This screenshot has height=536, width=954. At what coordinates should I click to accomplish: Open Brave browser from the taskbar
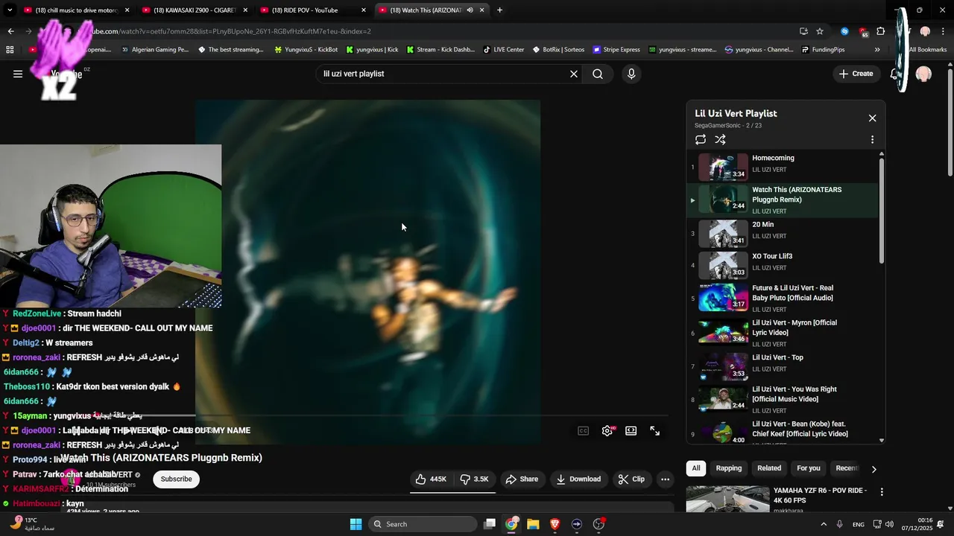555,524
